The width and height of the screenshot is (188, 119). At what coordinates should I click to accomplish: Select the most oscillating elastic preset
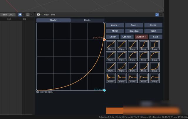click(x=111, y=78)
